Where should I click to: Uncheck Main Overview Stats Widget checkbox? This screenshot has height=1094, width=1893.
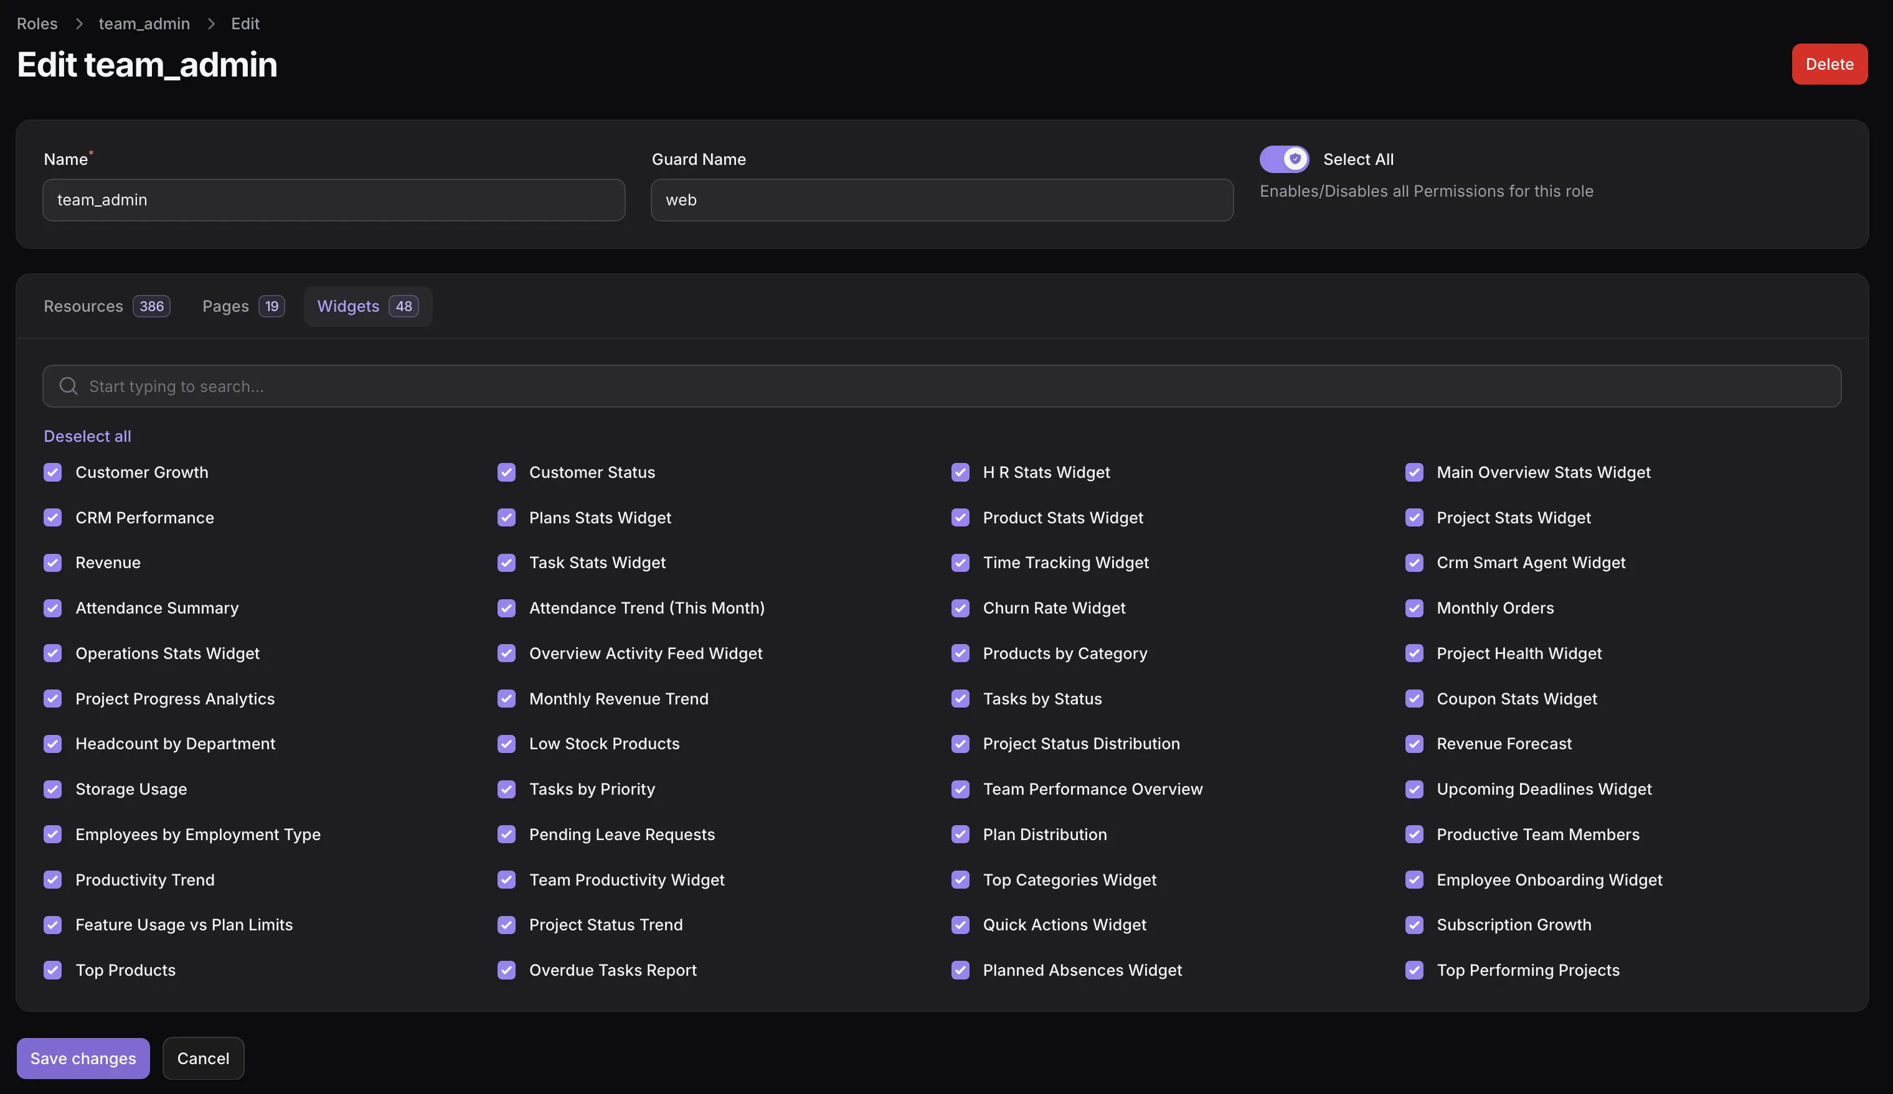(1414, 472)
